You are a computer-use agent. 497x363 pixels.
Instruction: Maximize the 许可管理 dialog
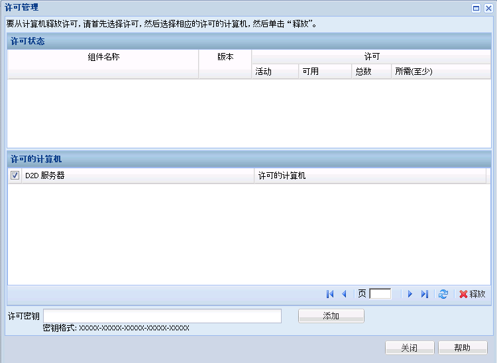coord(476,8)
